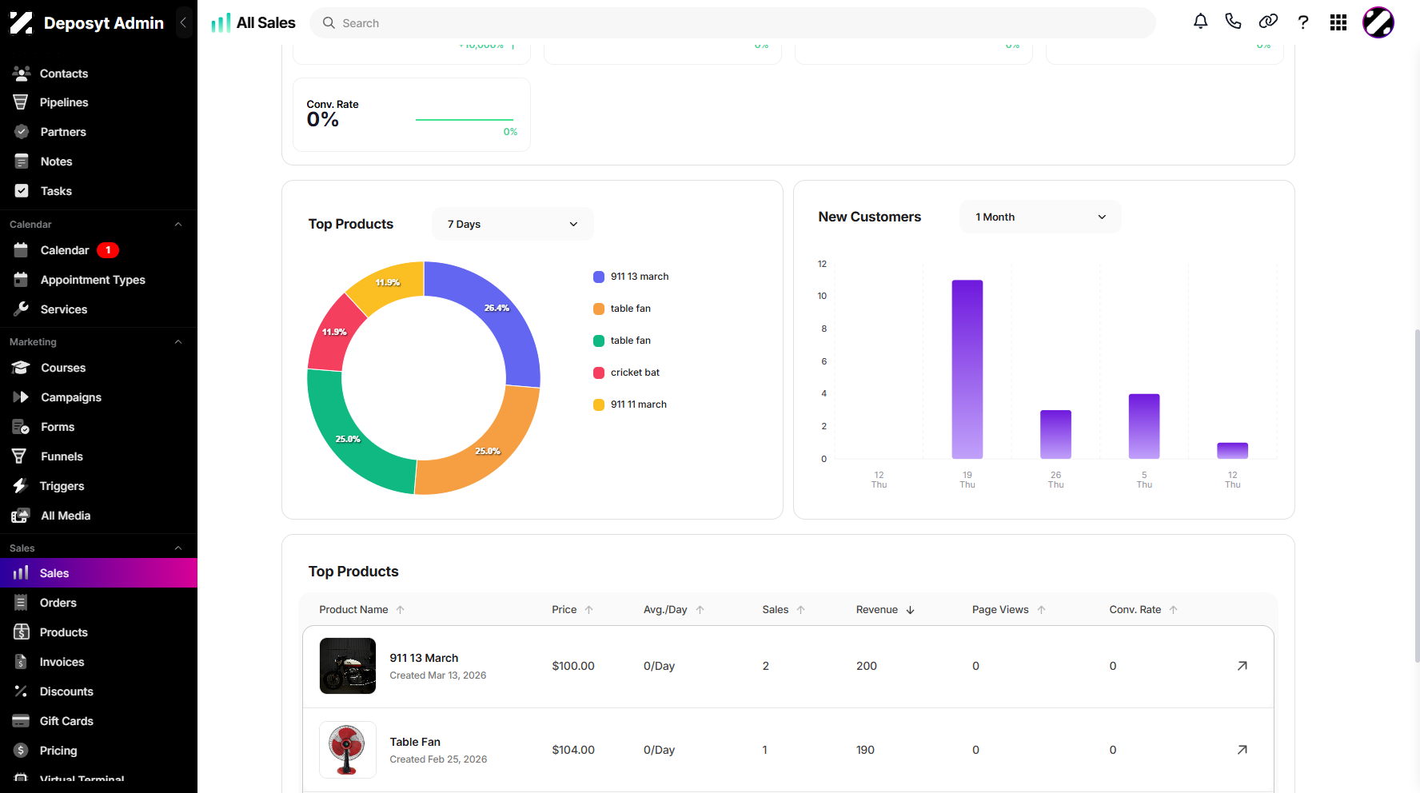
Task: Open Table Fan row arrow icon
Action: point(1242,750)
